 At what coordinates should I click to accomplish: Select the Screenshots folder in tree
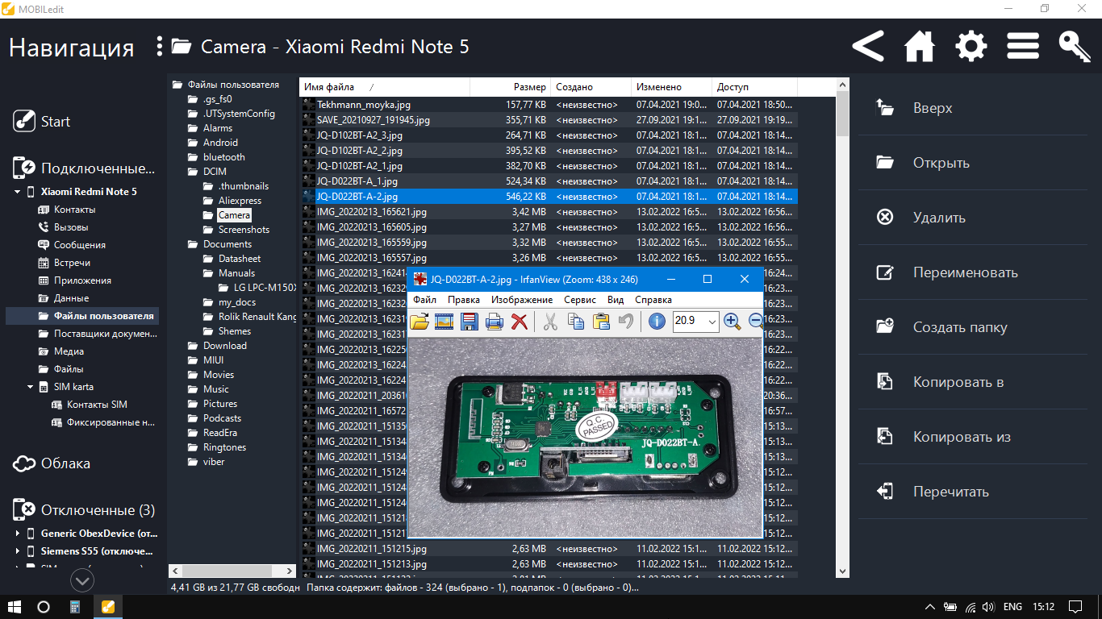pyautogui.click(x=244, y=230)
